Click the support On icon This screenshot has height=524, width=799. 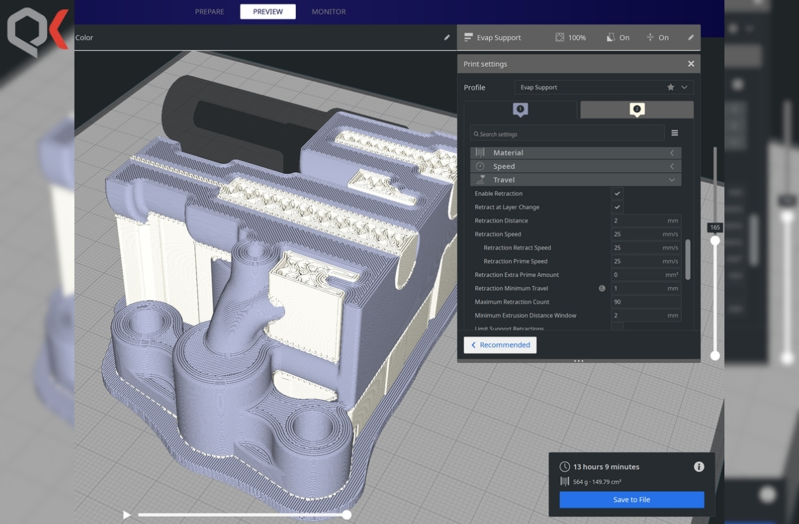[x=610, y=37]
